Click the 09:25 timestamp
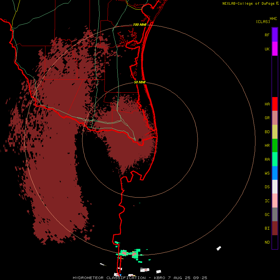 click(201, 278)
